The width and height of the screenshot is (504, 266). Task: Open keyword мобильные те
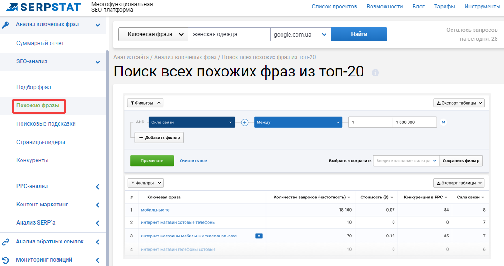coord(155,210)
